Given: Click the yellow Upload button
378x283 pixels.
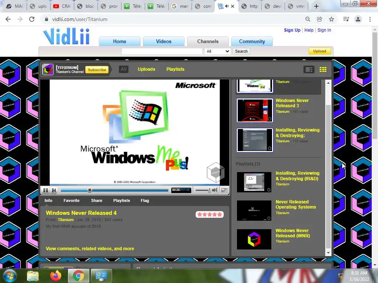Looking at the screenshot, I should click(320, 51).
